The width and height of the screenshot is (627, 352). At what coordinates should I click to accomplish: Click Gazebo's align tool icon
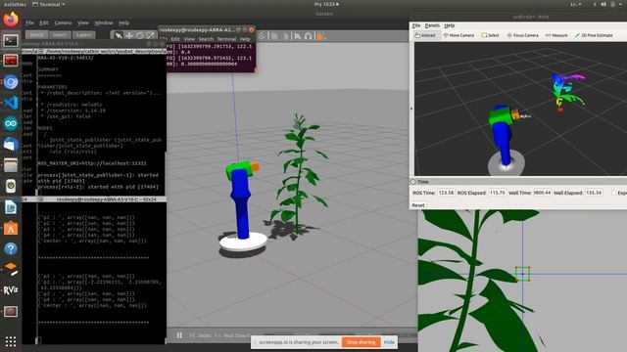[298, 36]
